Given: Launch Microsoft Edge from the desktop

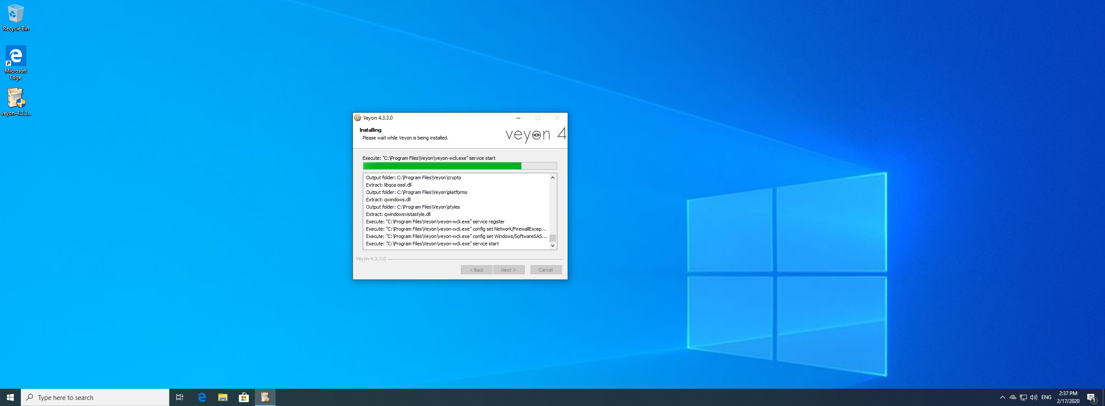Looking at the screenshot, I should (16, 63).
